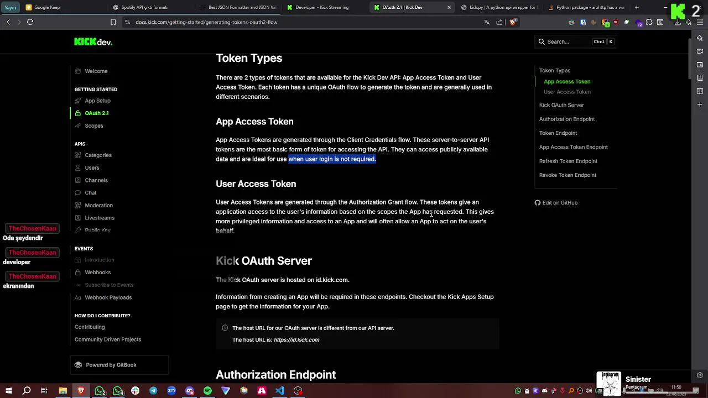Open a new browser tab

click(x=637, y=7)
